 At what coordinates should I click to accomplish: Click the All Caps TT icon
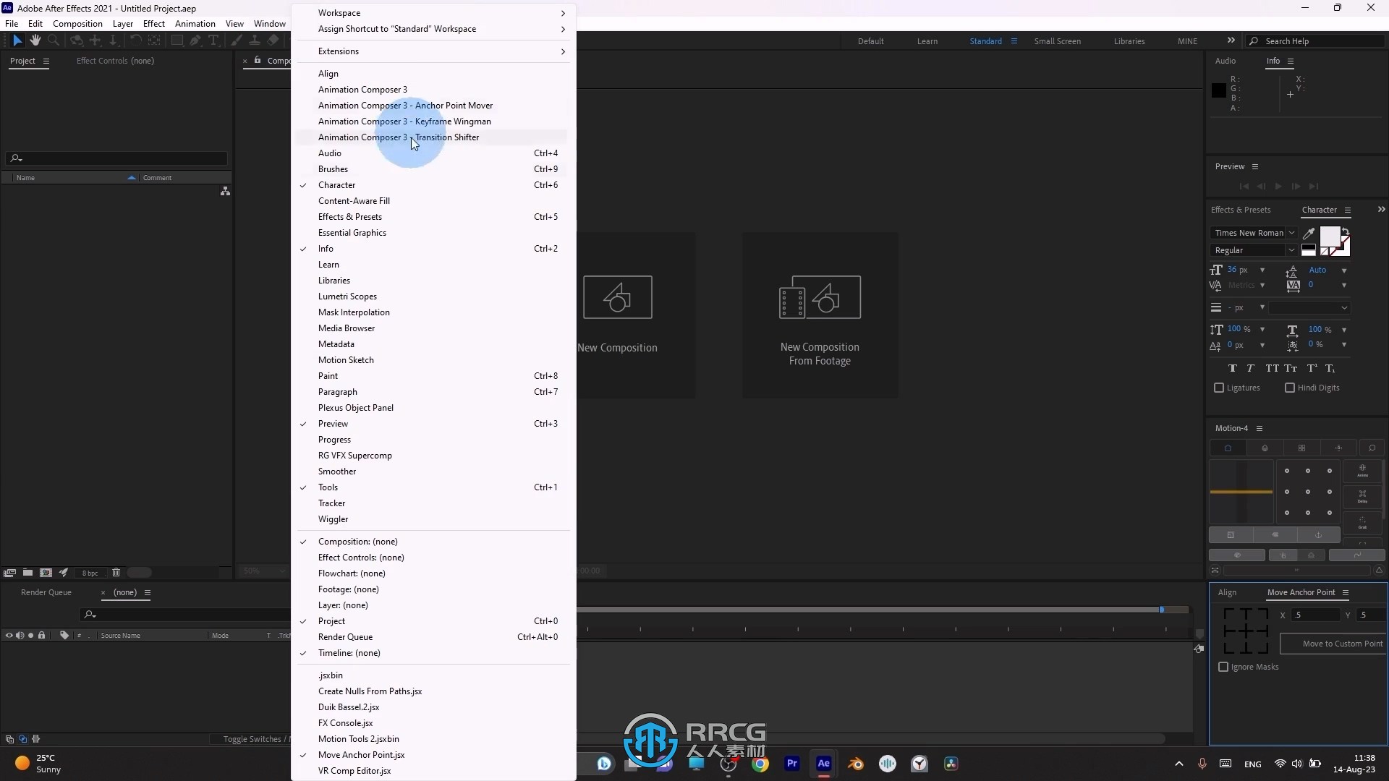click(x=1272, y=368)
